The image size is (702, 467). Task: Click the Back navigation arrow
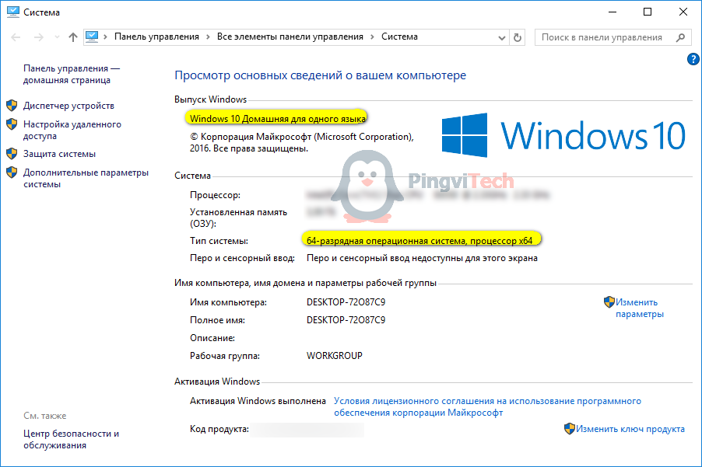point(16,37)
